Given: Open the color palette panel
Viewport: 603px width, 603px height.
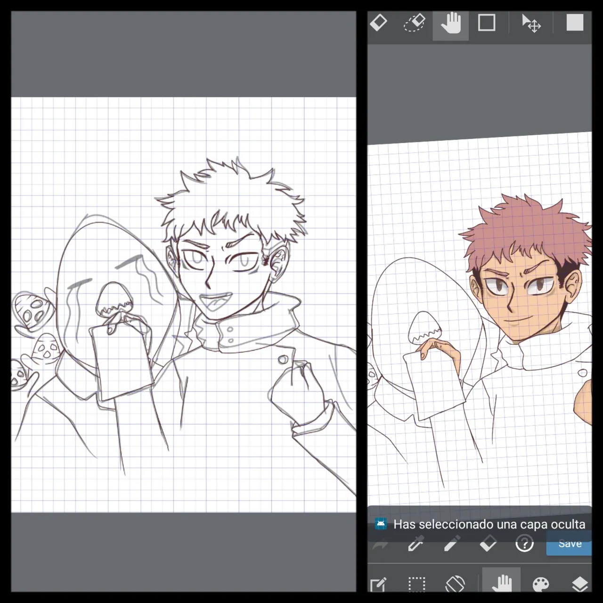Looking at the screenshot, I should (x=541, y=585).
